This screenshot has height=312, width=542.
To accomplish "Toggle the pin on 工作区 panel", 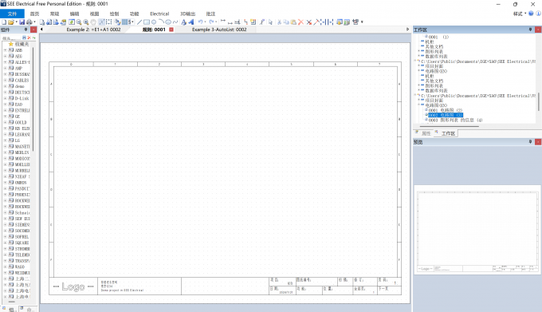I will pos(530,30).
